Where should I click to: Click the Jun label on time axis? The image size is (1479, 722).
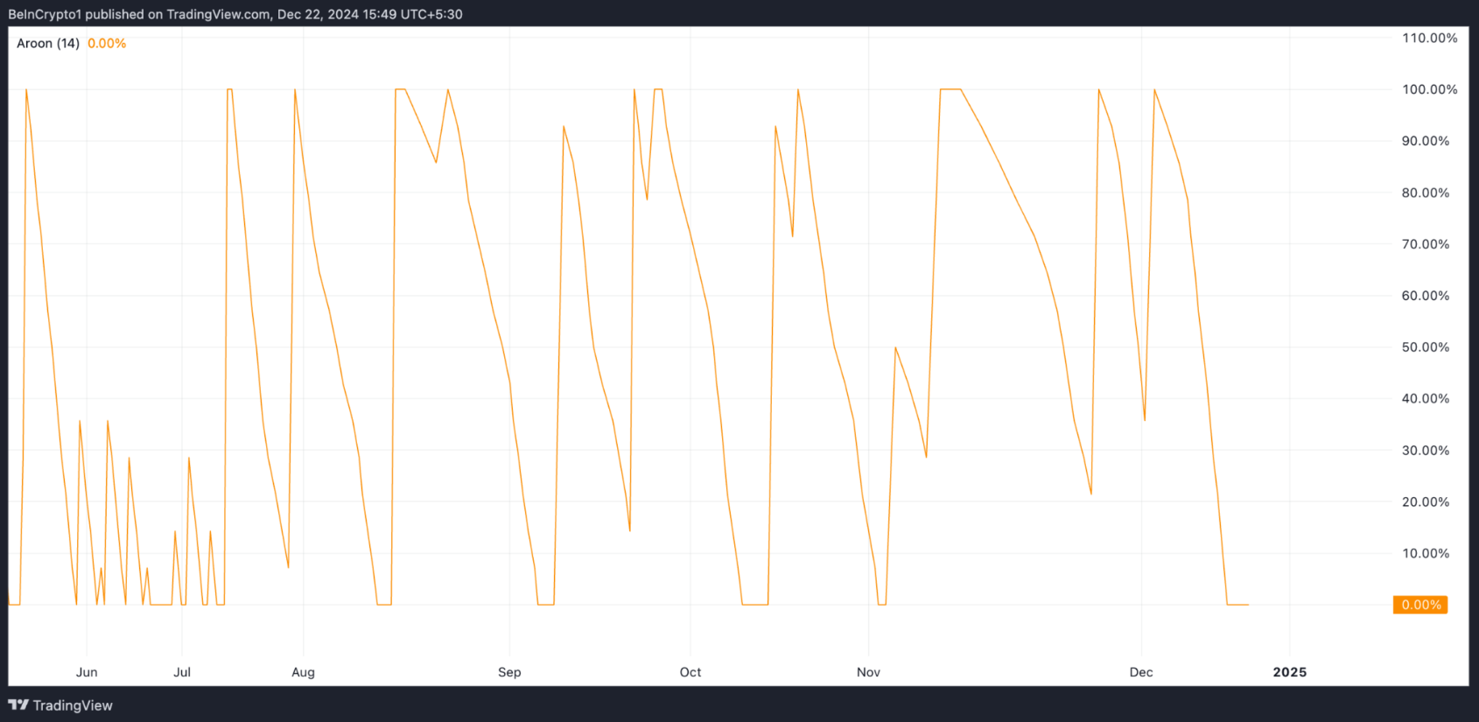[87, 672]
